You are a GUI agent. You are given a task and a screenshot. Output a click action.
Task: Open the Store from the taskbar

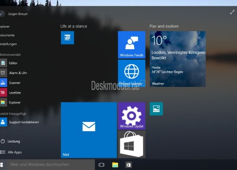[128, 165]
